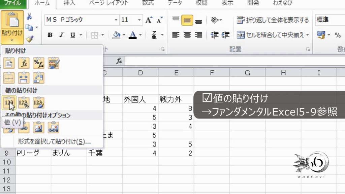
Task: Toggle align text left
Action: click(x=176, y=35)
